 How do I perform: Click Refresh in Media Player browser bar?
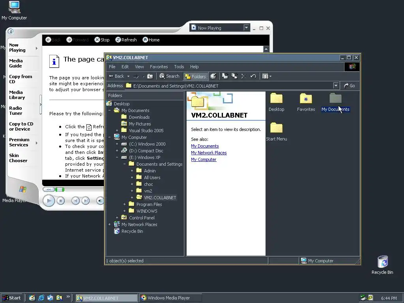point(126,40)
